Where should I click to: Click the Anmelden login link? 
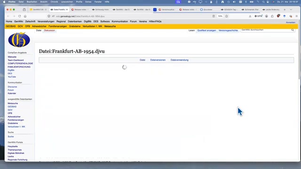pos(291,23)
